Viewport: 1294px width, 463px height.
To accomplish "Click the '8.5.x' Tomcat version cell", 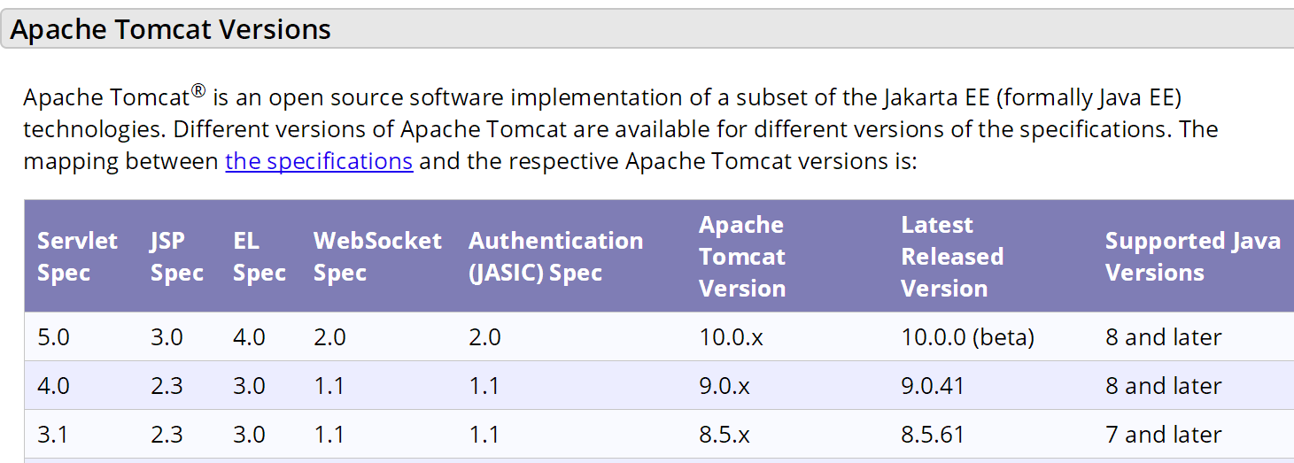I will click(x=724, y=435).
